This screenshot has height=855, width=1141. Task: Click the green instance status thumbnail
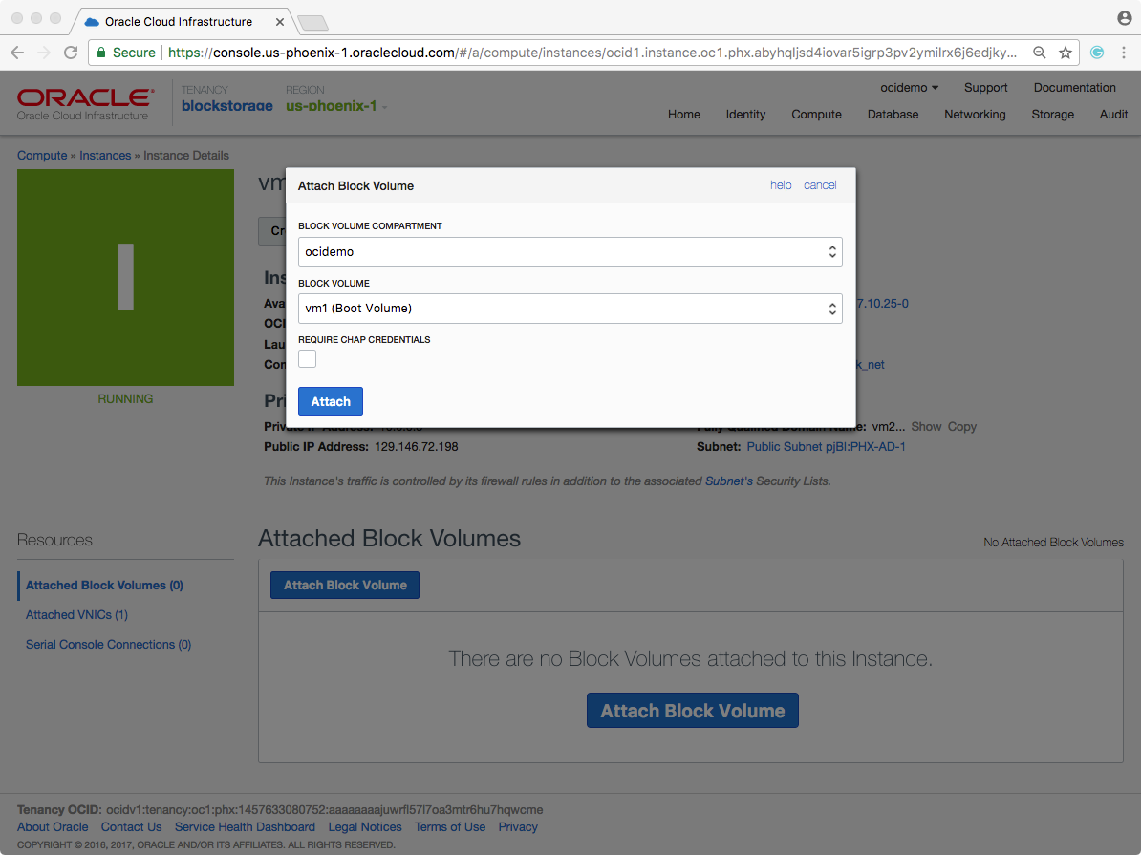click(x=126, y=277)
